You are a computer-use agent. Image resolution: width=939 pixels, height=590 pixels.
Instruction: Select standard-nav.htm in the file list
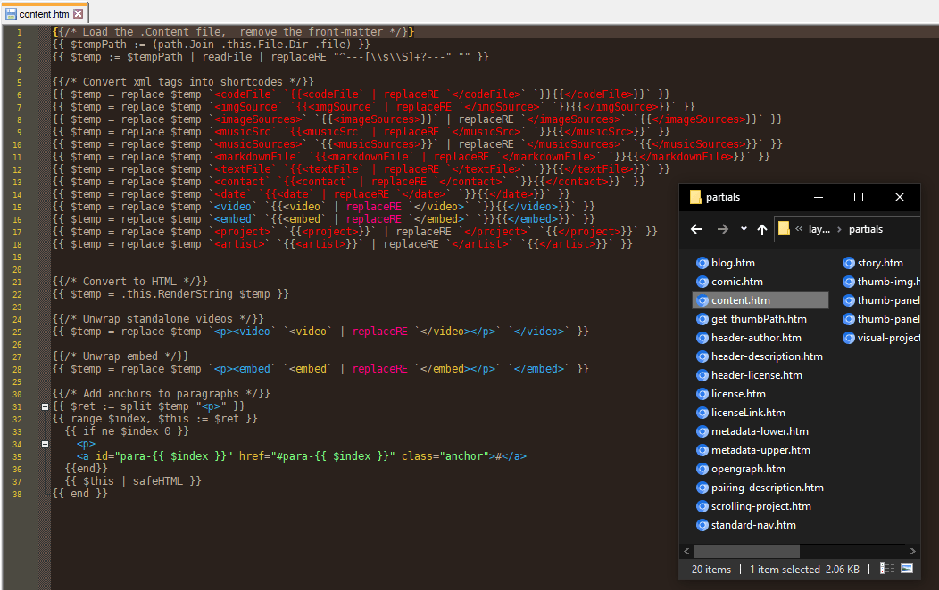pos(752,525)
